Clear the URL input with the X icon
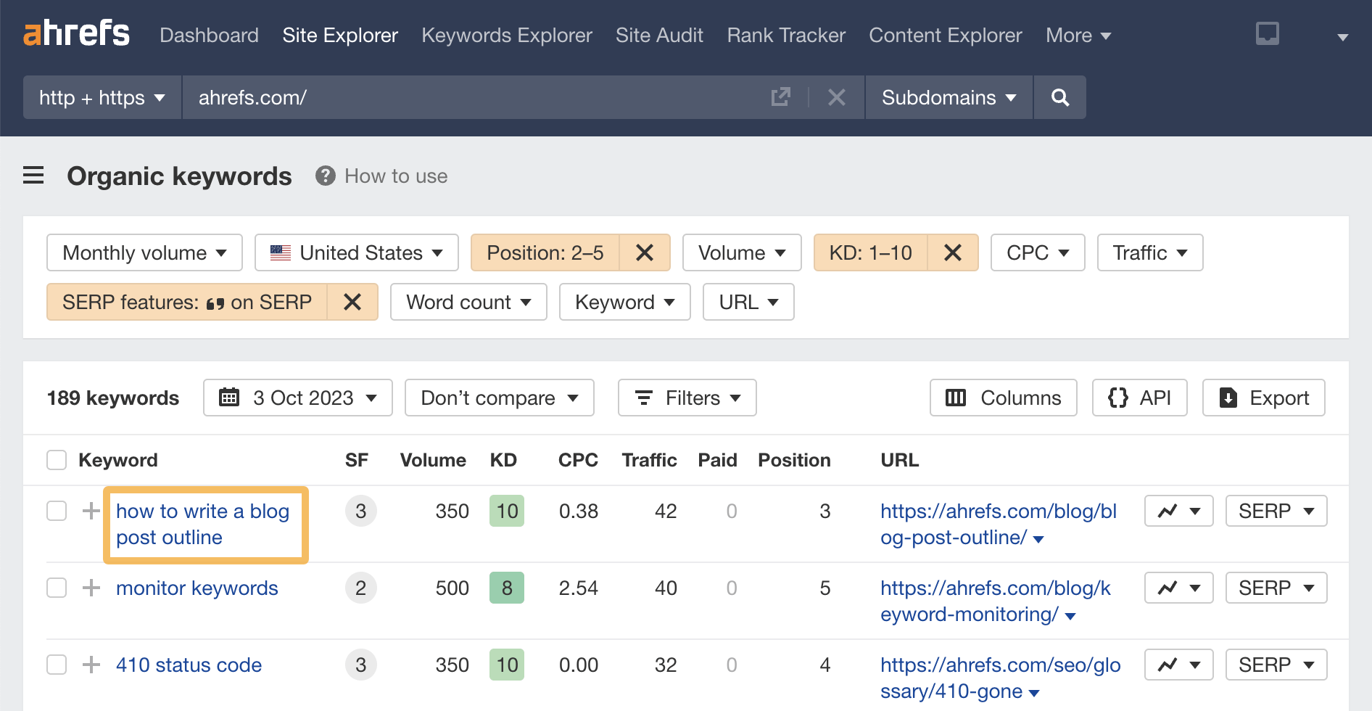The width and height of the screenshot is (1372, 711). point(836,96)
